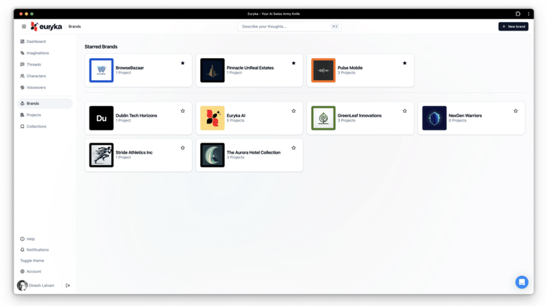Click the GreenLeaf Innovations name
The width and height of the screenshot is (547, 306).
pyautogui.click(x=360, y=115)
